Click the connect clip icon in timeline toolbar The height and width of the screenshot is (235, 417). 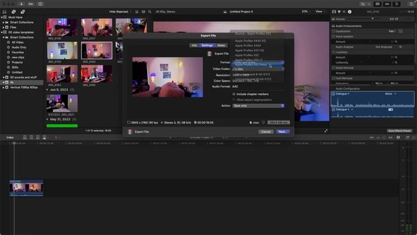(25, 137)
